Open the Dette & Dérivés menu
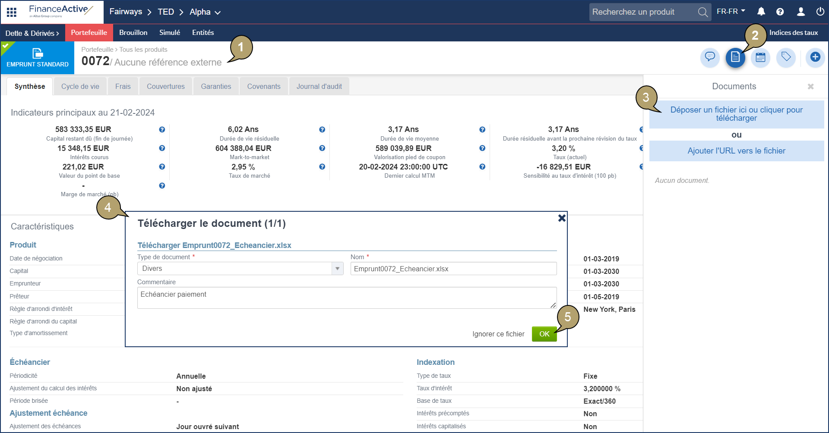The width and height of the screenshot is (829, 433). 30,33
